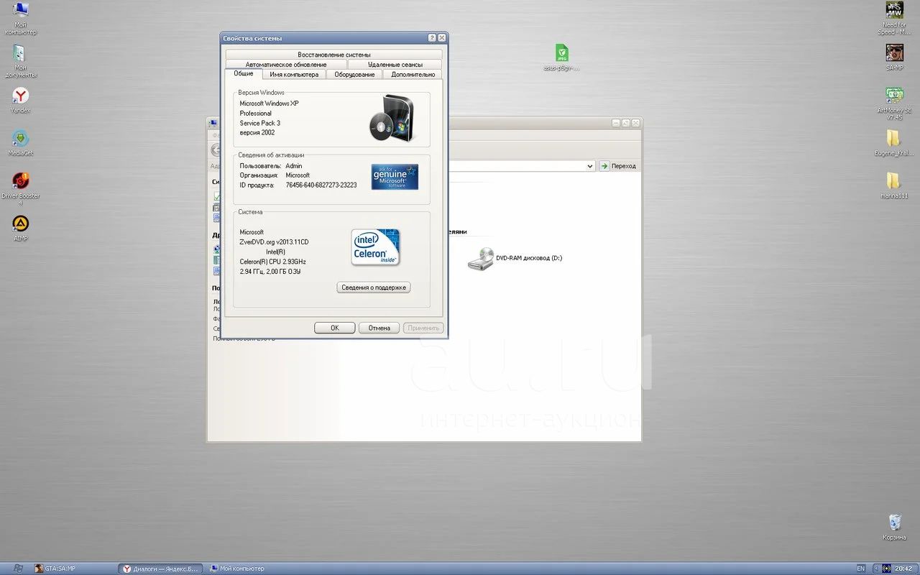The image size is (920, 575).
Task: Switch to the Дополнительно tab
Action: [x=413, y=75]
